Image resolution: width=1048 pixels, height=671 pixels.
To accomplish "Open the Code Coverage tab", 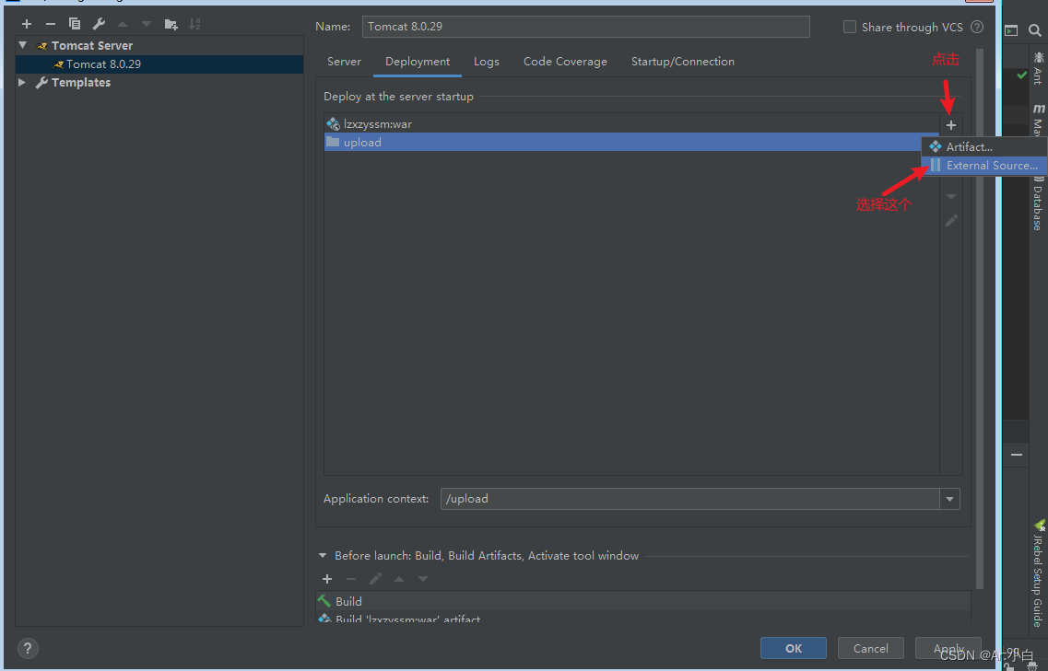I will click(565, 62).
